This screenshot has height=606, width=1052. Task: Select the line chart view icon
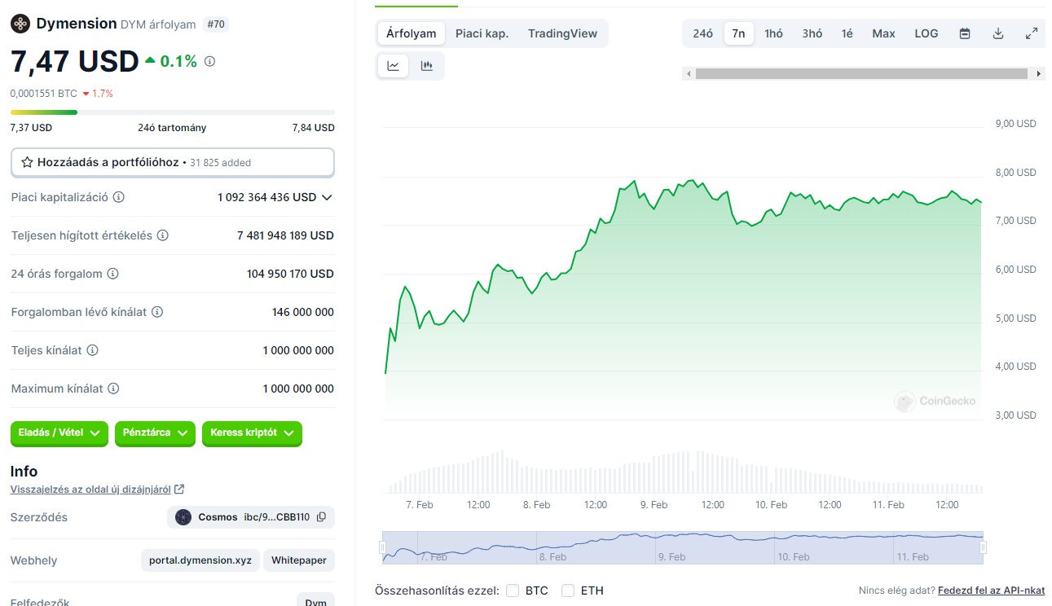tap(394, 66)
